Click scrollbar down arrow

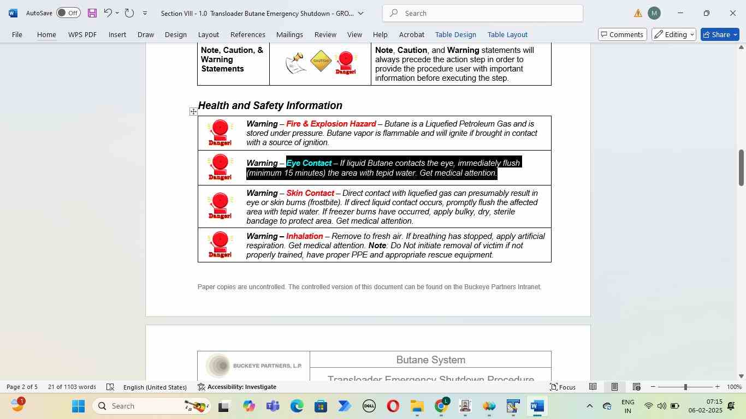741,376
